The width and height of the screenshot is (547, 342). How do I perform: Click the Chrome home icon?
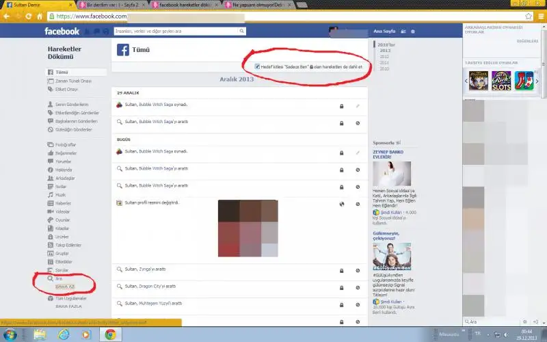click(40, 16)
